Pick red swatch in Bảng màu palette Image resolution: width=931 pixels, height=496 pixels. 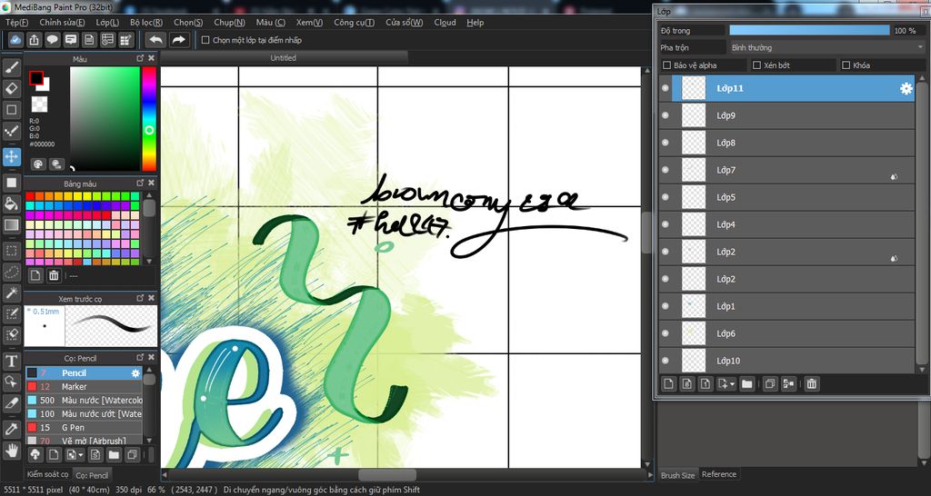coord(30,196)
